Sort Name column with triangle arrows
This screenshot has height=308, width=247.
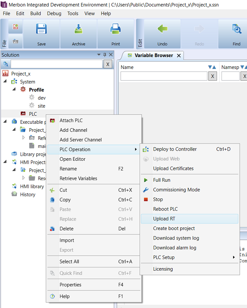pos(212,67)
